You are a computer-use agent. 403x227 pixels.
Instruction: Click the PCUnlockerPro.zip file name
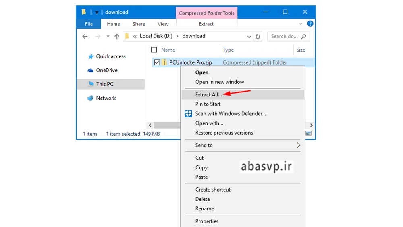coord(191,62)
